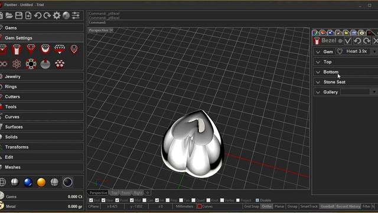Click the import/export document icon

point(28,15)
